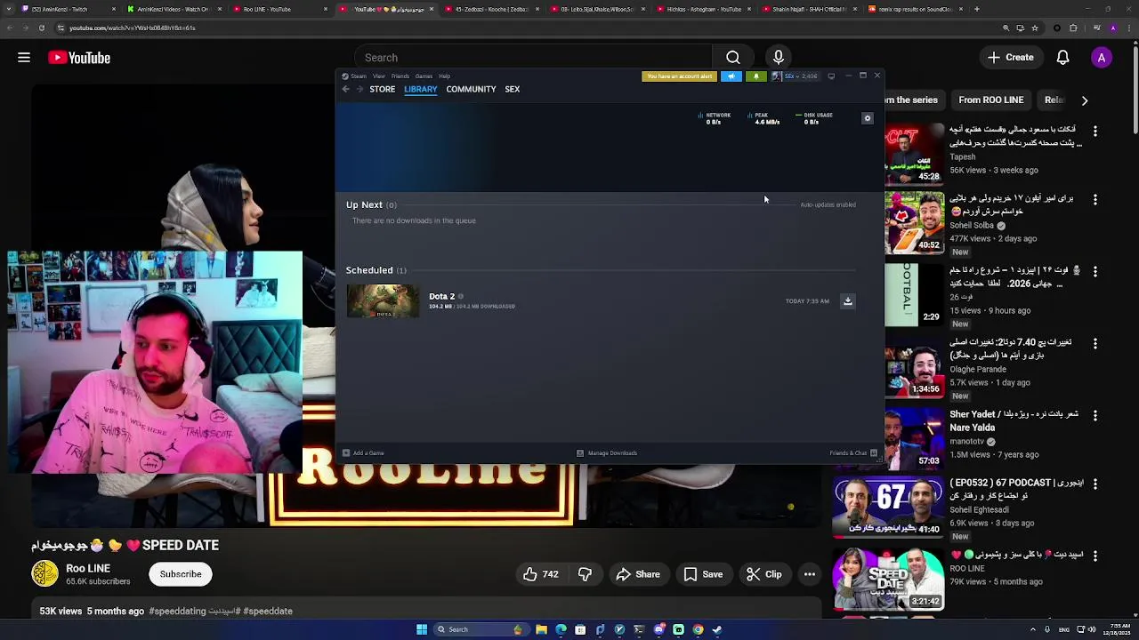Viewport: 1139px width, 640px height.
Task: Click the Roo LINE channel avatar
Action: (x=44, y=574)
